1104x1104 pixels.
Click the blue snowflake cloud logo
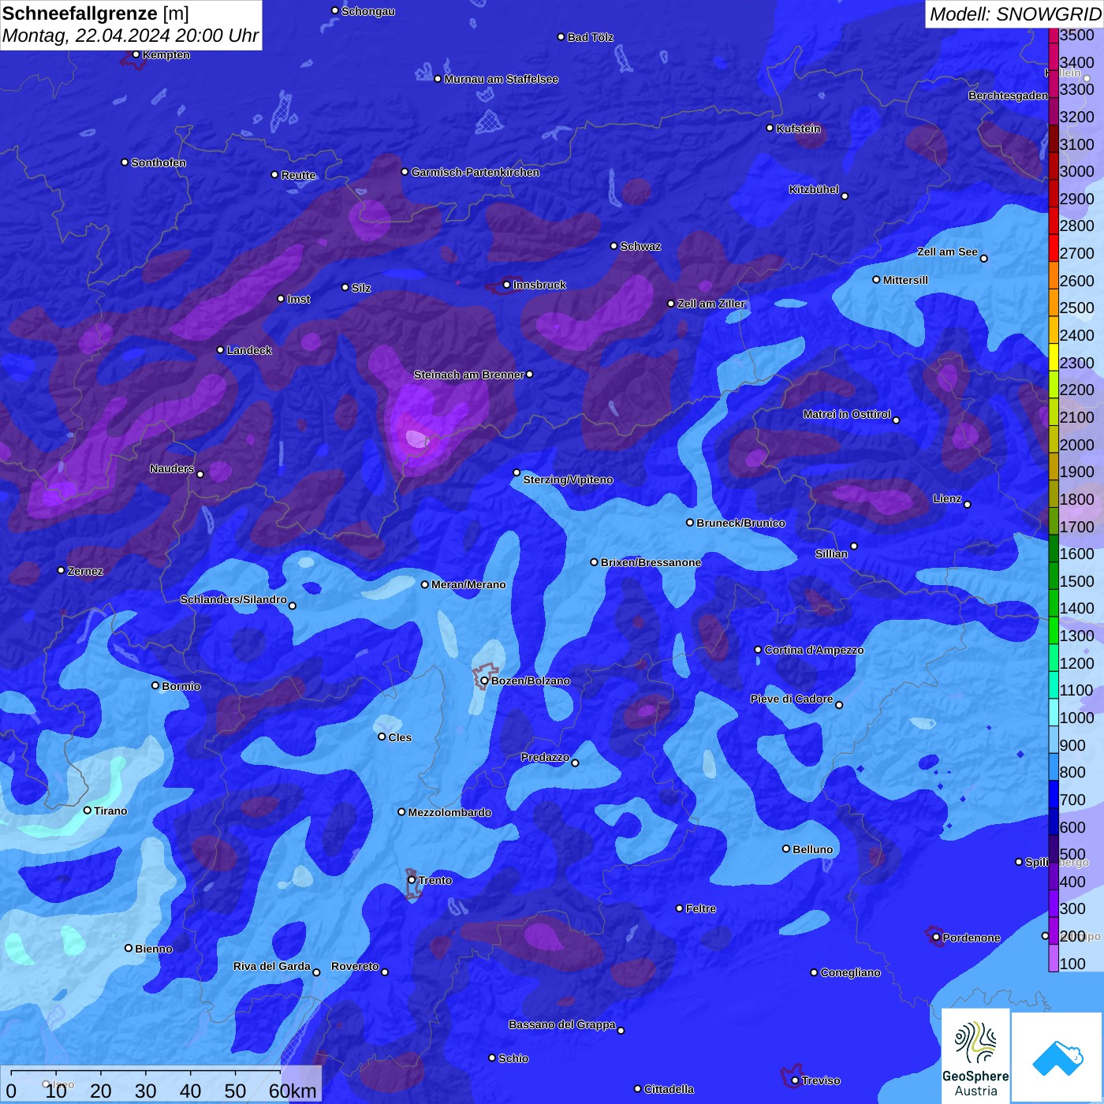1057,1057
